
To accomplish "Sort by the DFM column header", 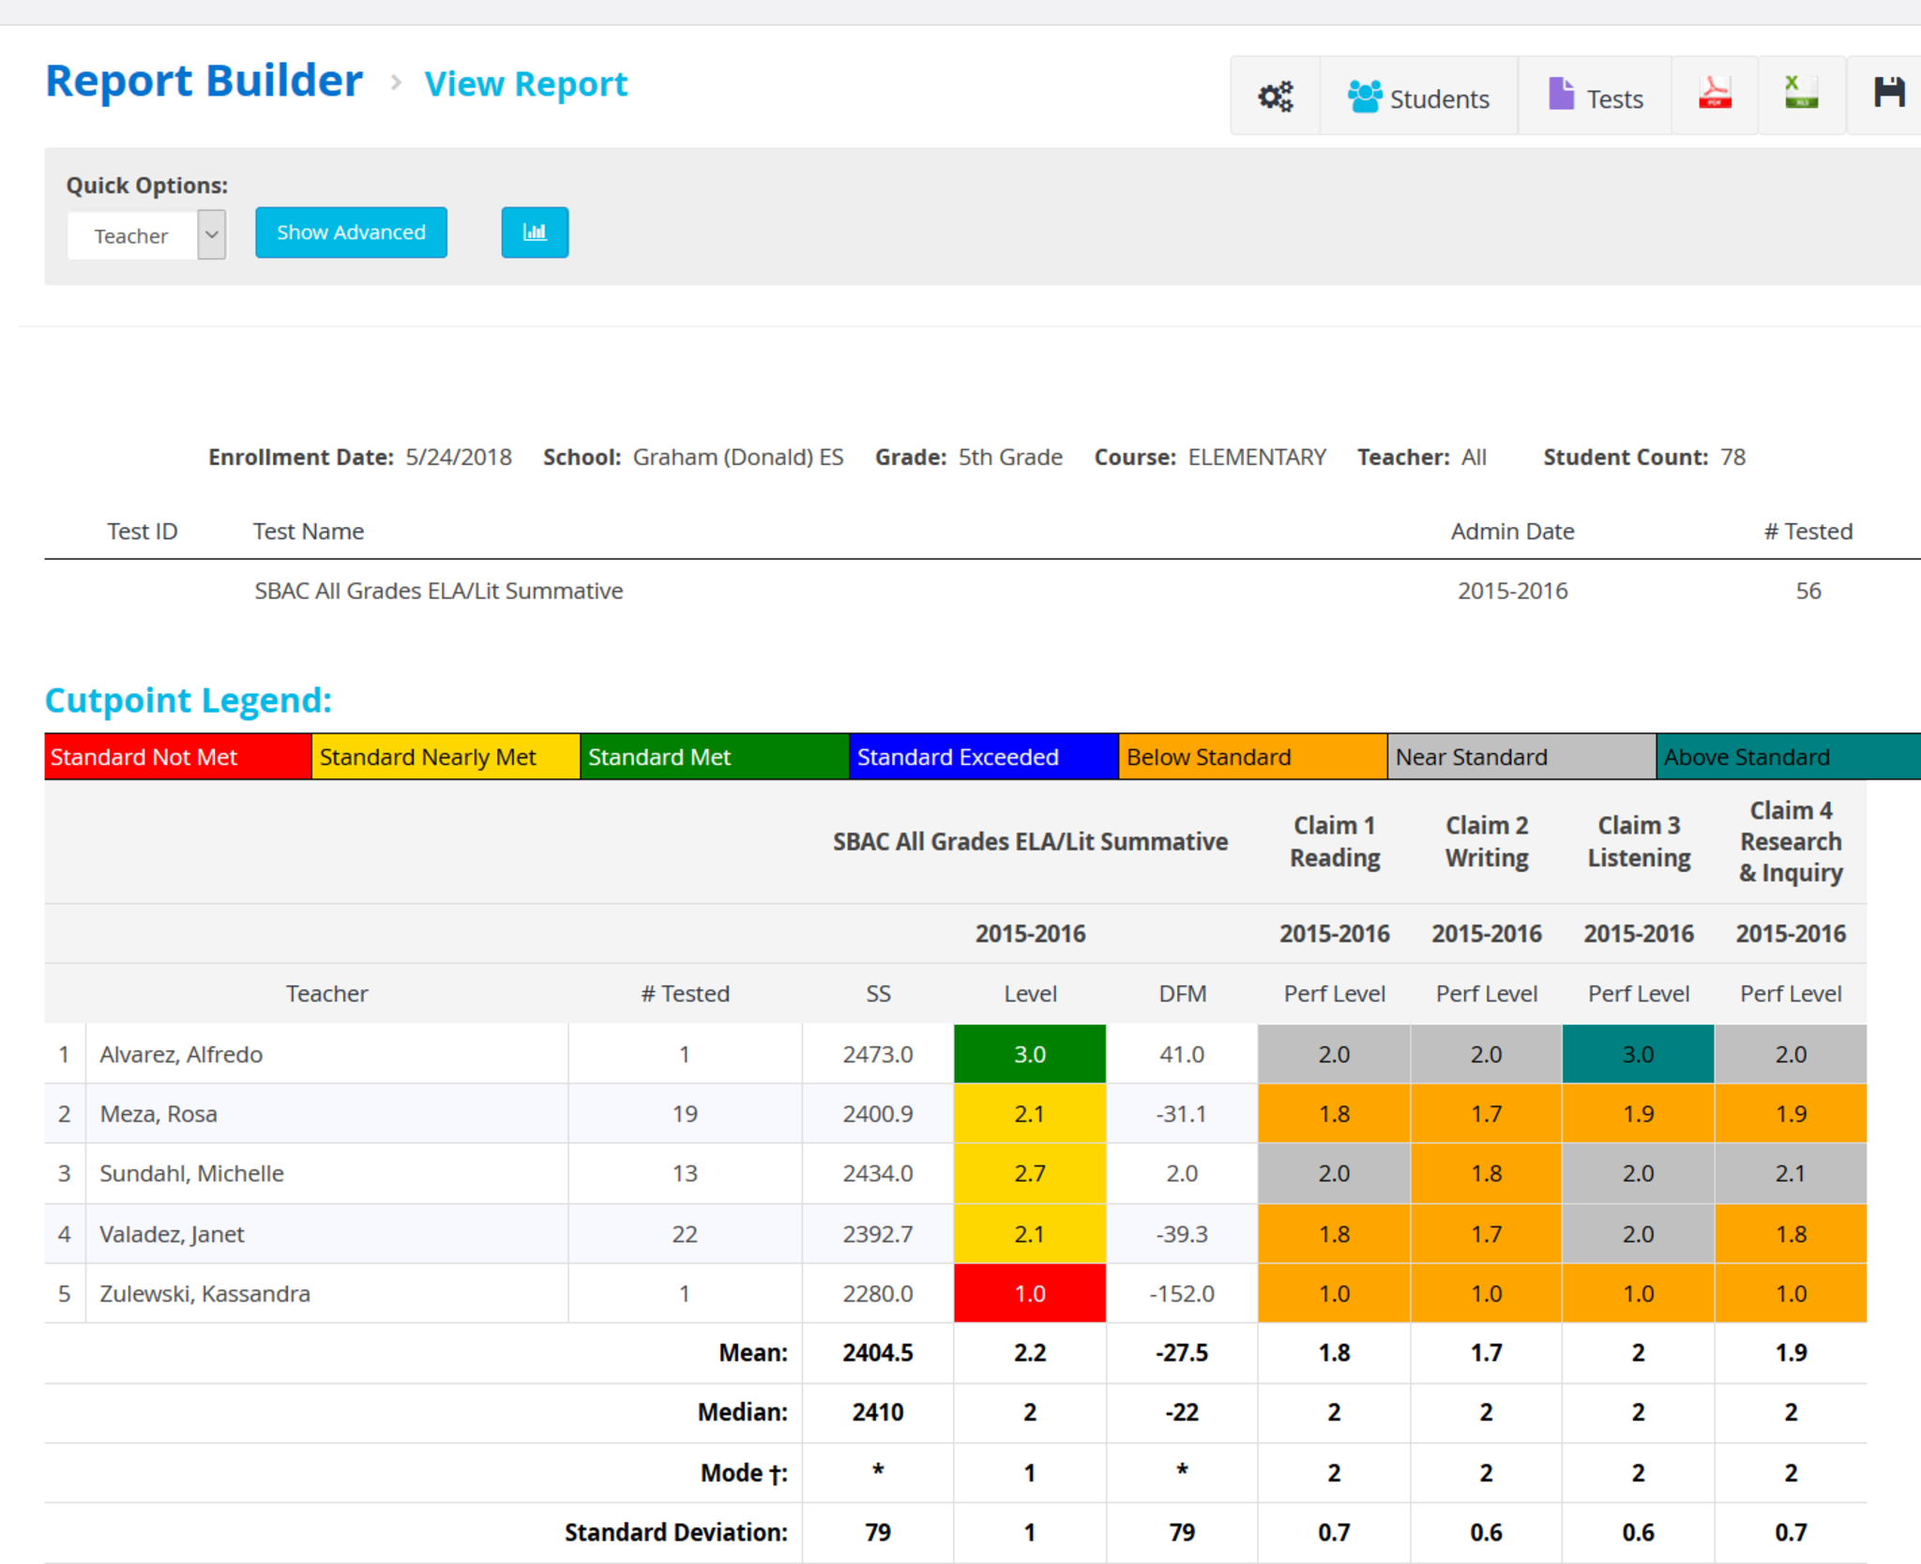I will pos(1182,994).
